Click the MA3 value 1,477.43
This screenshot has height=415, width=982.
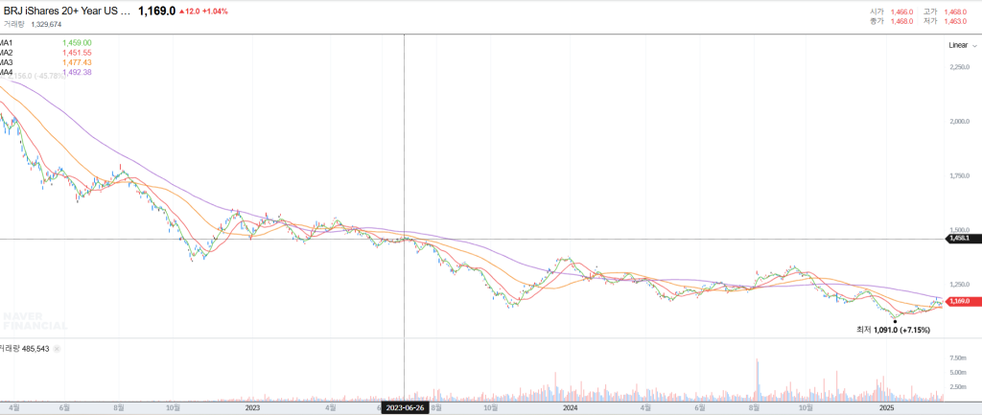pyautogui.click(x=77, y=62)
